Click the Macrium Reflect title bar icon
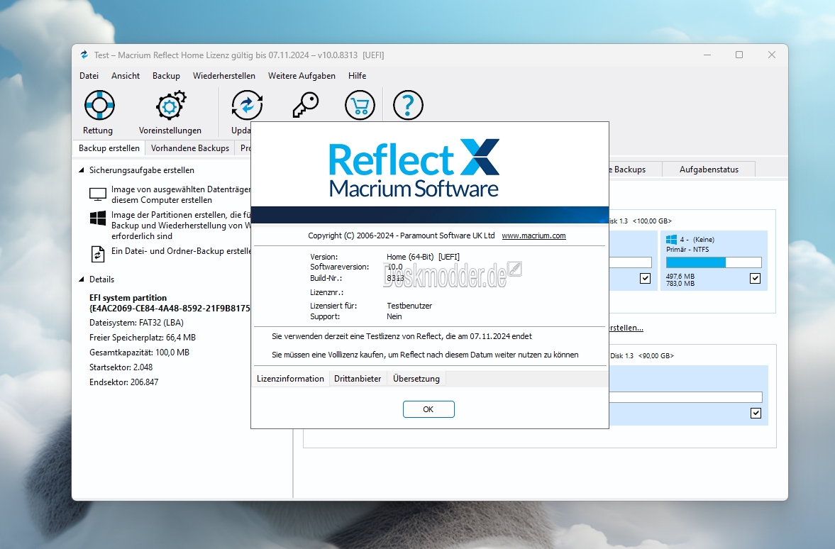Viewport: 835px width, 549px height. 84,55
